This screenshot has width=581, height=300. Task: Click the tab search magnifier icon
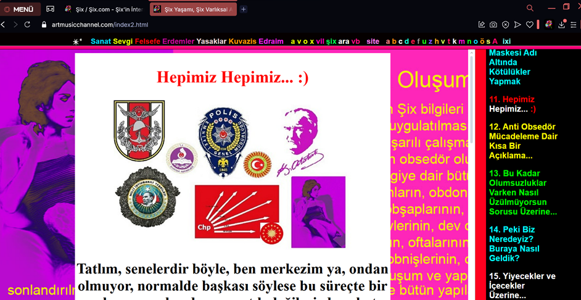point(530,9)
